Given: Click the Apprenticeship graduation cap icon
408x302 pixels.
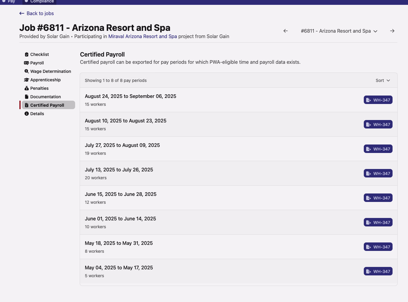Looking at the screenshot, I should pos(27,80).
